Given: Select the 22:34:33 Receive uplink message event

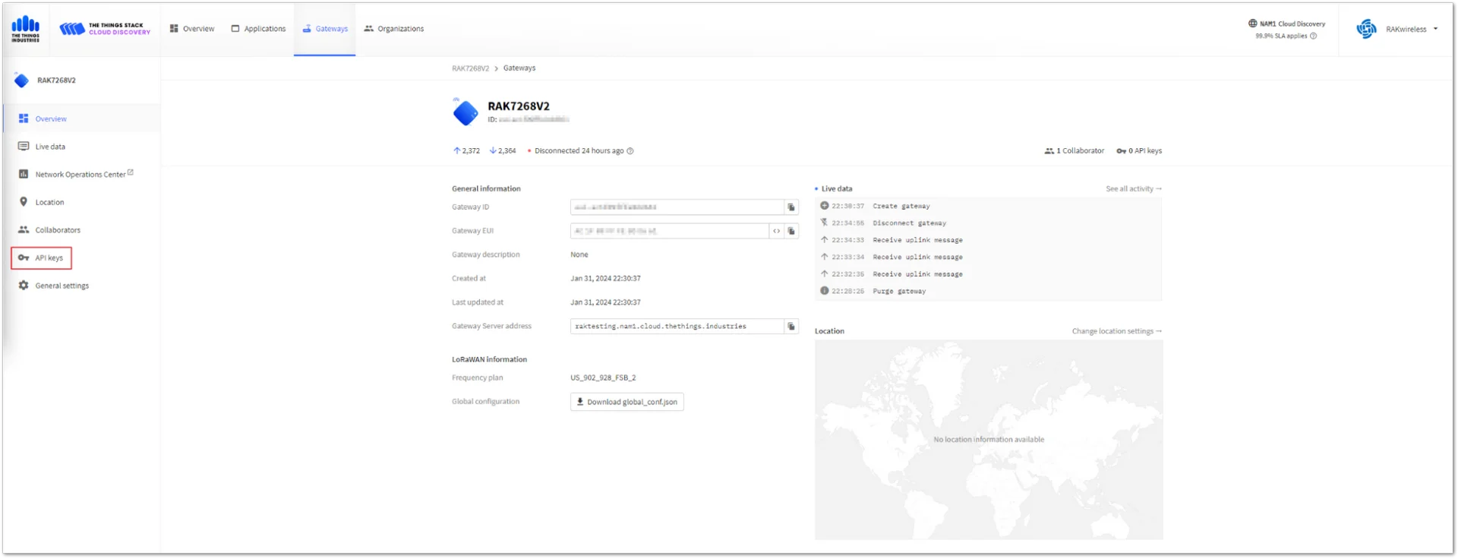Looking at the screenshot, I should pos(988,240).
